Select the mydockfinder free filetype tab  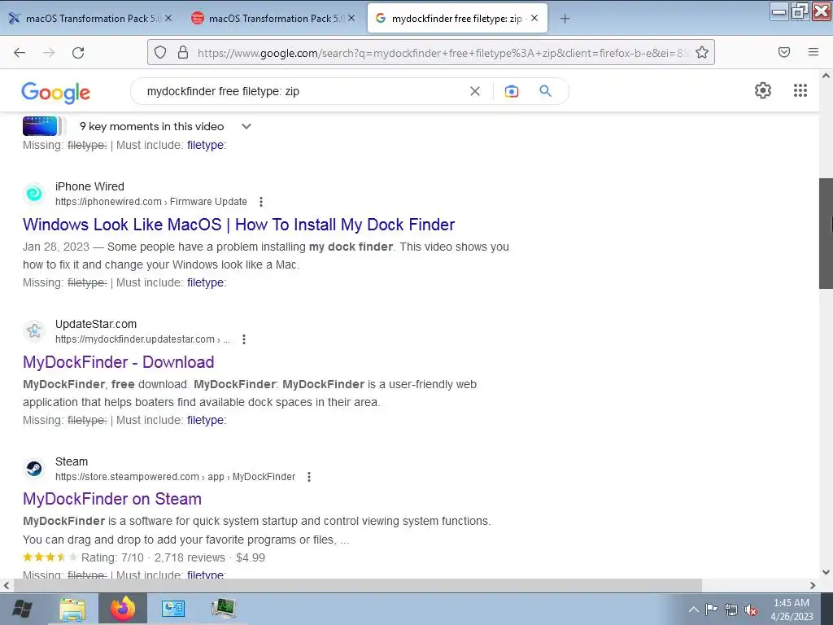[457, 19]
